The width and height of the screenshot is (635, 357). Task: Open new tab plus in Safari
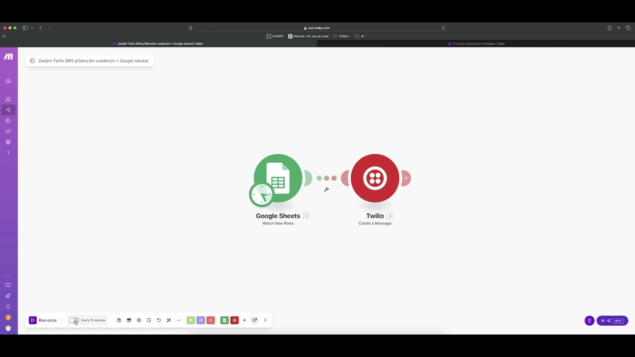pos(619,28)
